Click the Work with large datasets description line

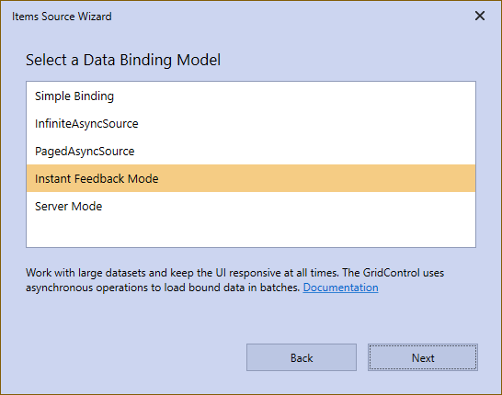(x=235, y=273)
